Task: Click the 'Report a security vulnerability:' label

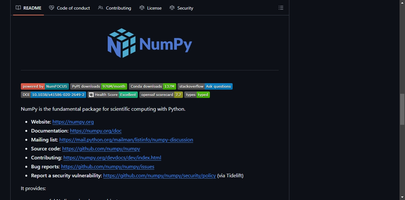Action: click(66, 176)
